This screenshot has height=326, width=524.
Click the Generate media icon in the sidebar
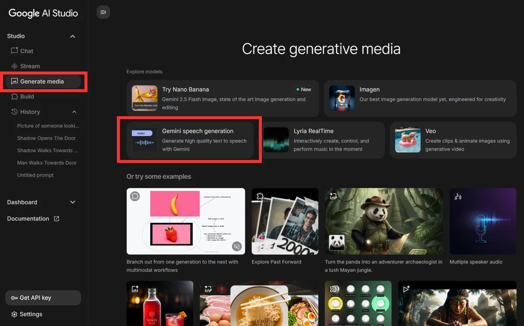(14, 81)
